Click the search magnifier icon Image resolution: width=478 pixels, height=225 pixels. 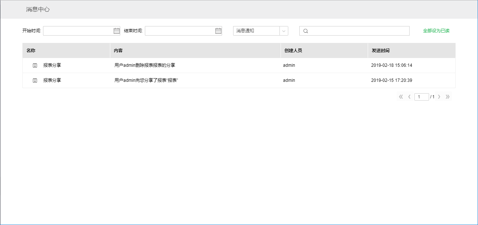coord(306,31)
